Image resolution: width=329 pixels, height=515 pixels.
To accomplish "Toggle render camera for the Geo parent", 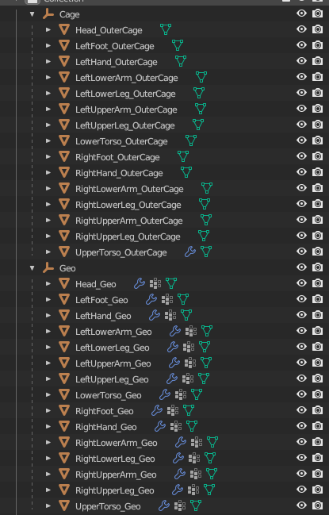I will tap(317, 267).
